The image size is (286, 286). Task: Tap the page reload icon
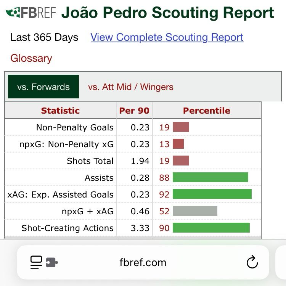(x=252, y=262)
